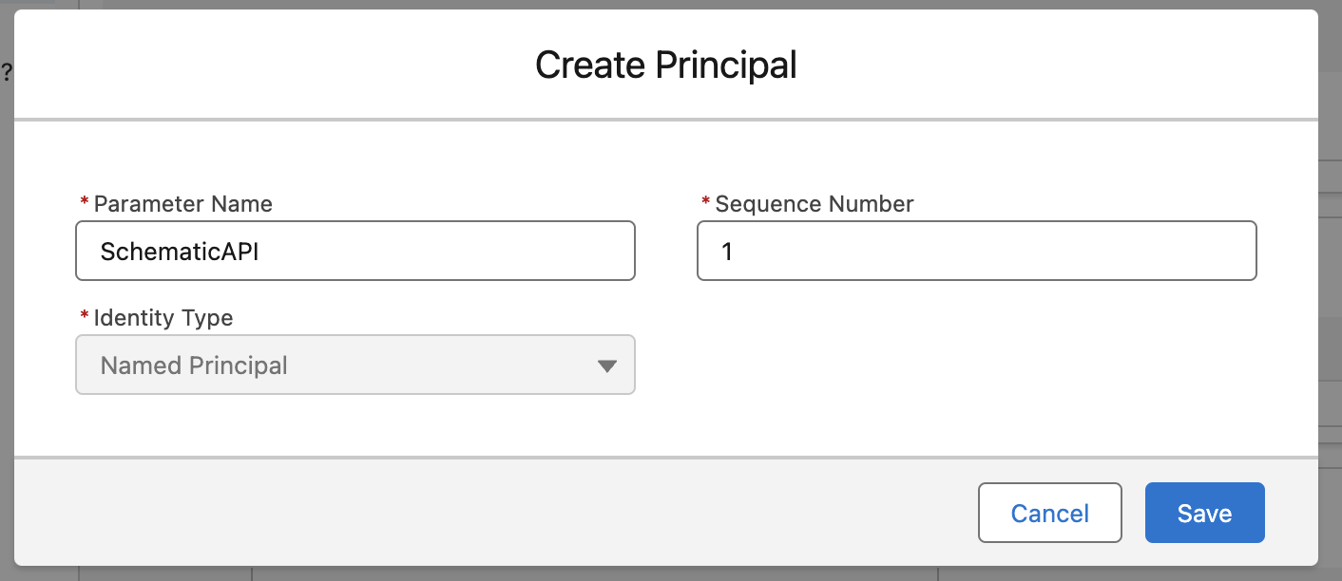The height and width of the screenshot is (581, 1342).
Task: Click inside the Parameter Name field
Action: 355,251
